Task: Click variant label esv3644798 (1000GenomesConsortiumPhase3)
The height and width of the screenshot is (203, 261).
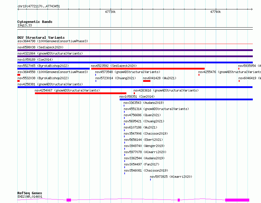Action: [x=53, y=41]
